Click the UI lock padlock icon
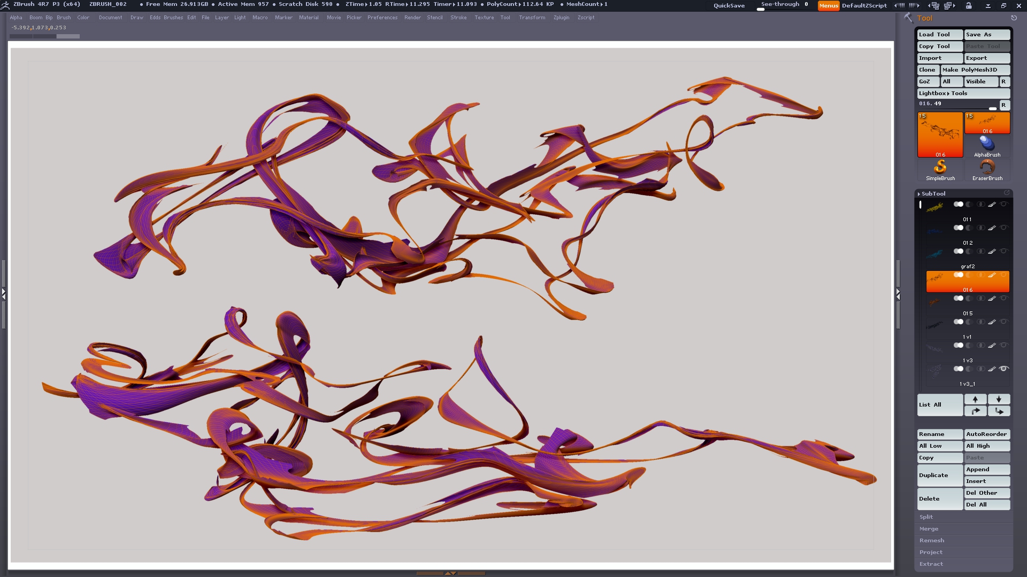Viewport: 1027px width, 577px height. 969,5
